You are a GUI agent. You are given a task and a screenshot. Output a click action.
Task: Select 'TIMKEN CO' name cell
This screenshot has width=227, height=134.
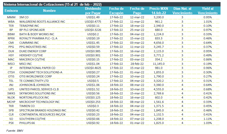(27, 106)
